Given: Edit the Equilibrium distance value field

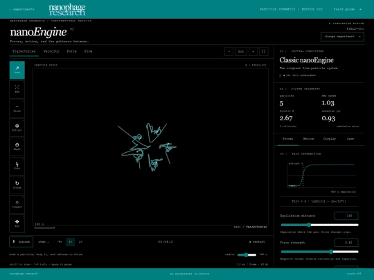Looking at the screenshot, I should pyautogui.click(x=346, y=216).
